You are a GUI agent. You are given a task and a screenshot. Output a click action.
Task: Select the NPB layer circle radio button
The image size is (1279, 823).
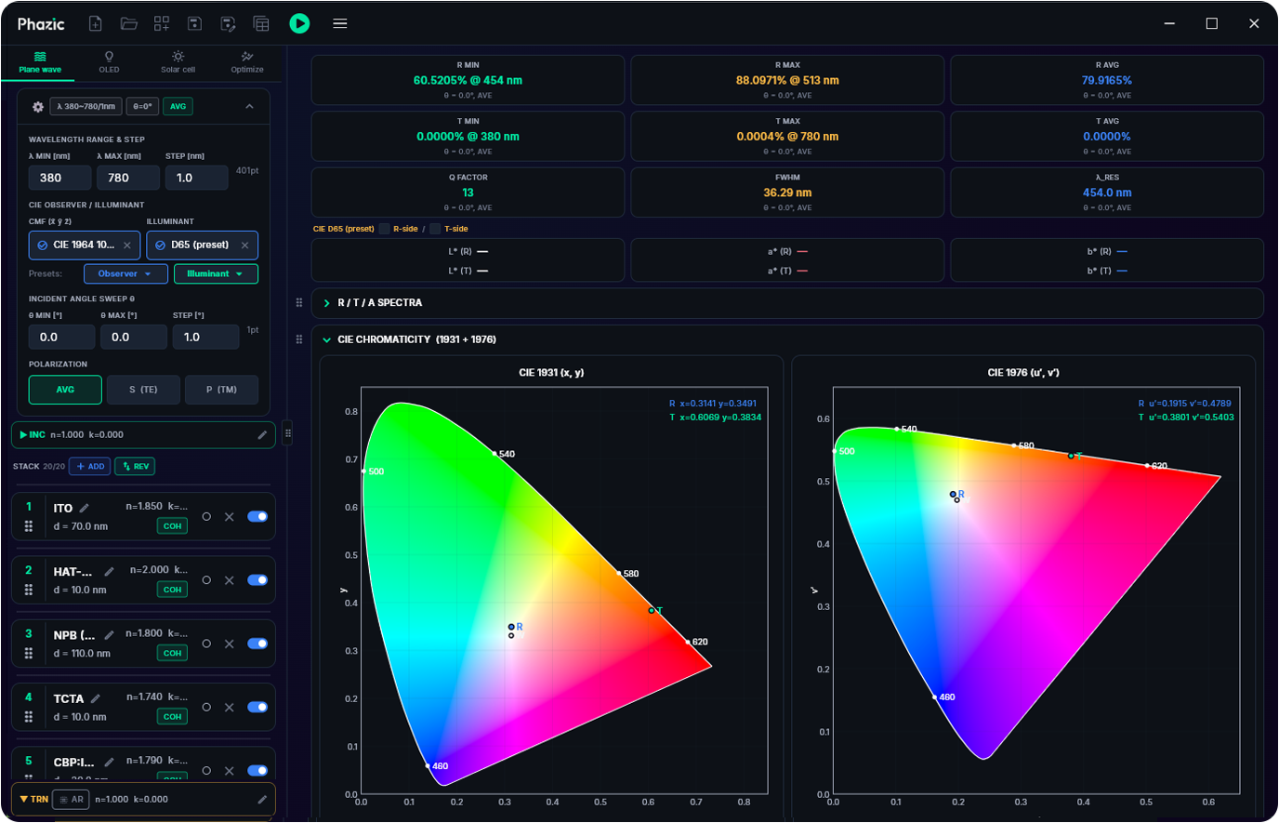click(206, 644)
